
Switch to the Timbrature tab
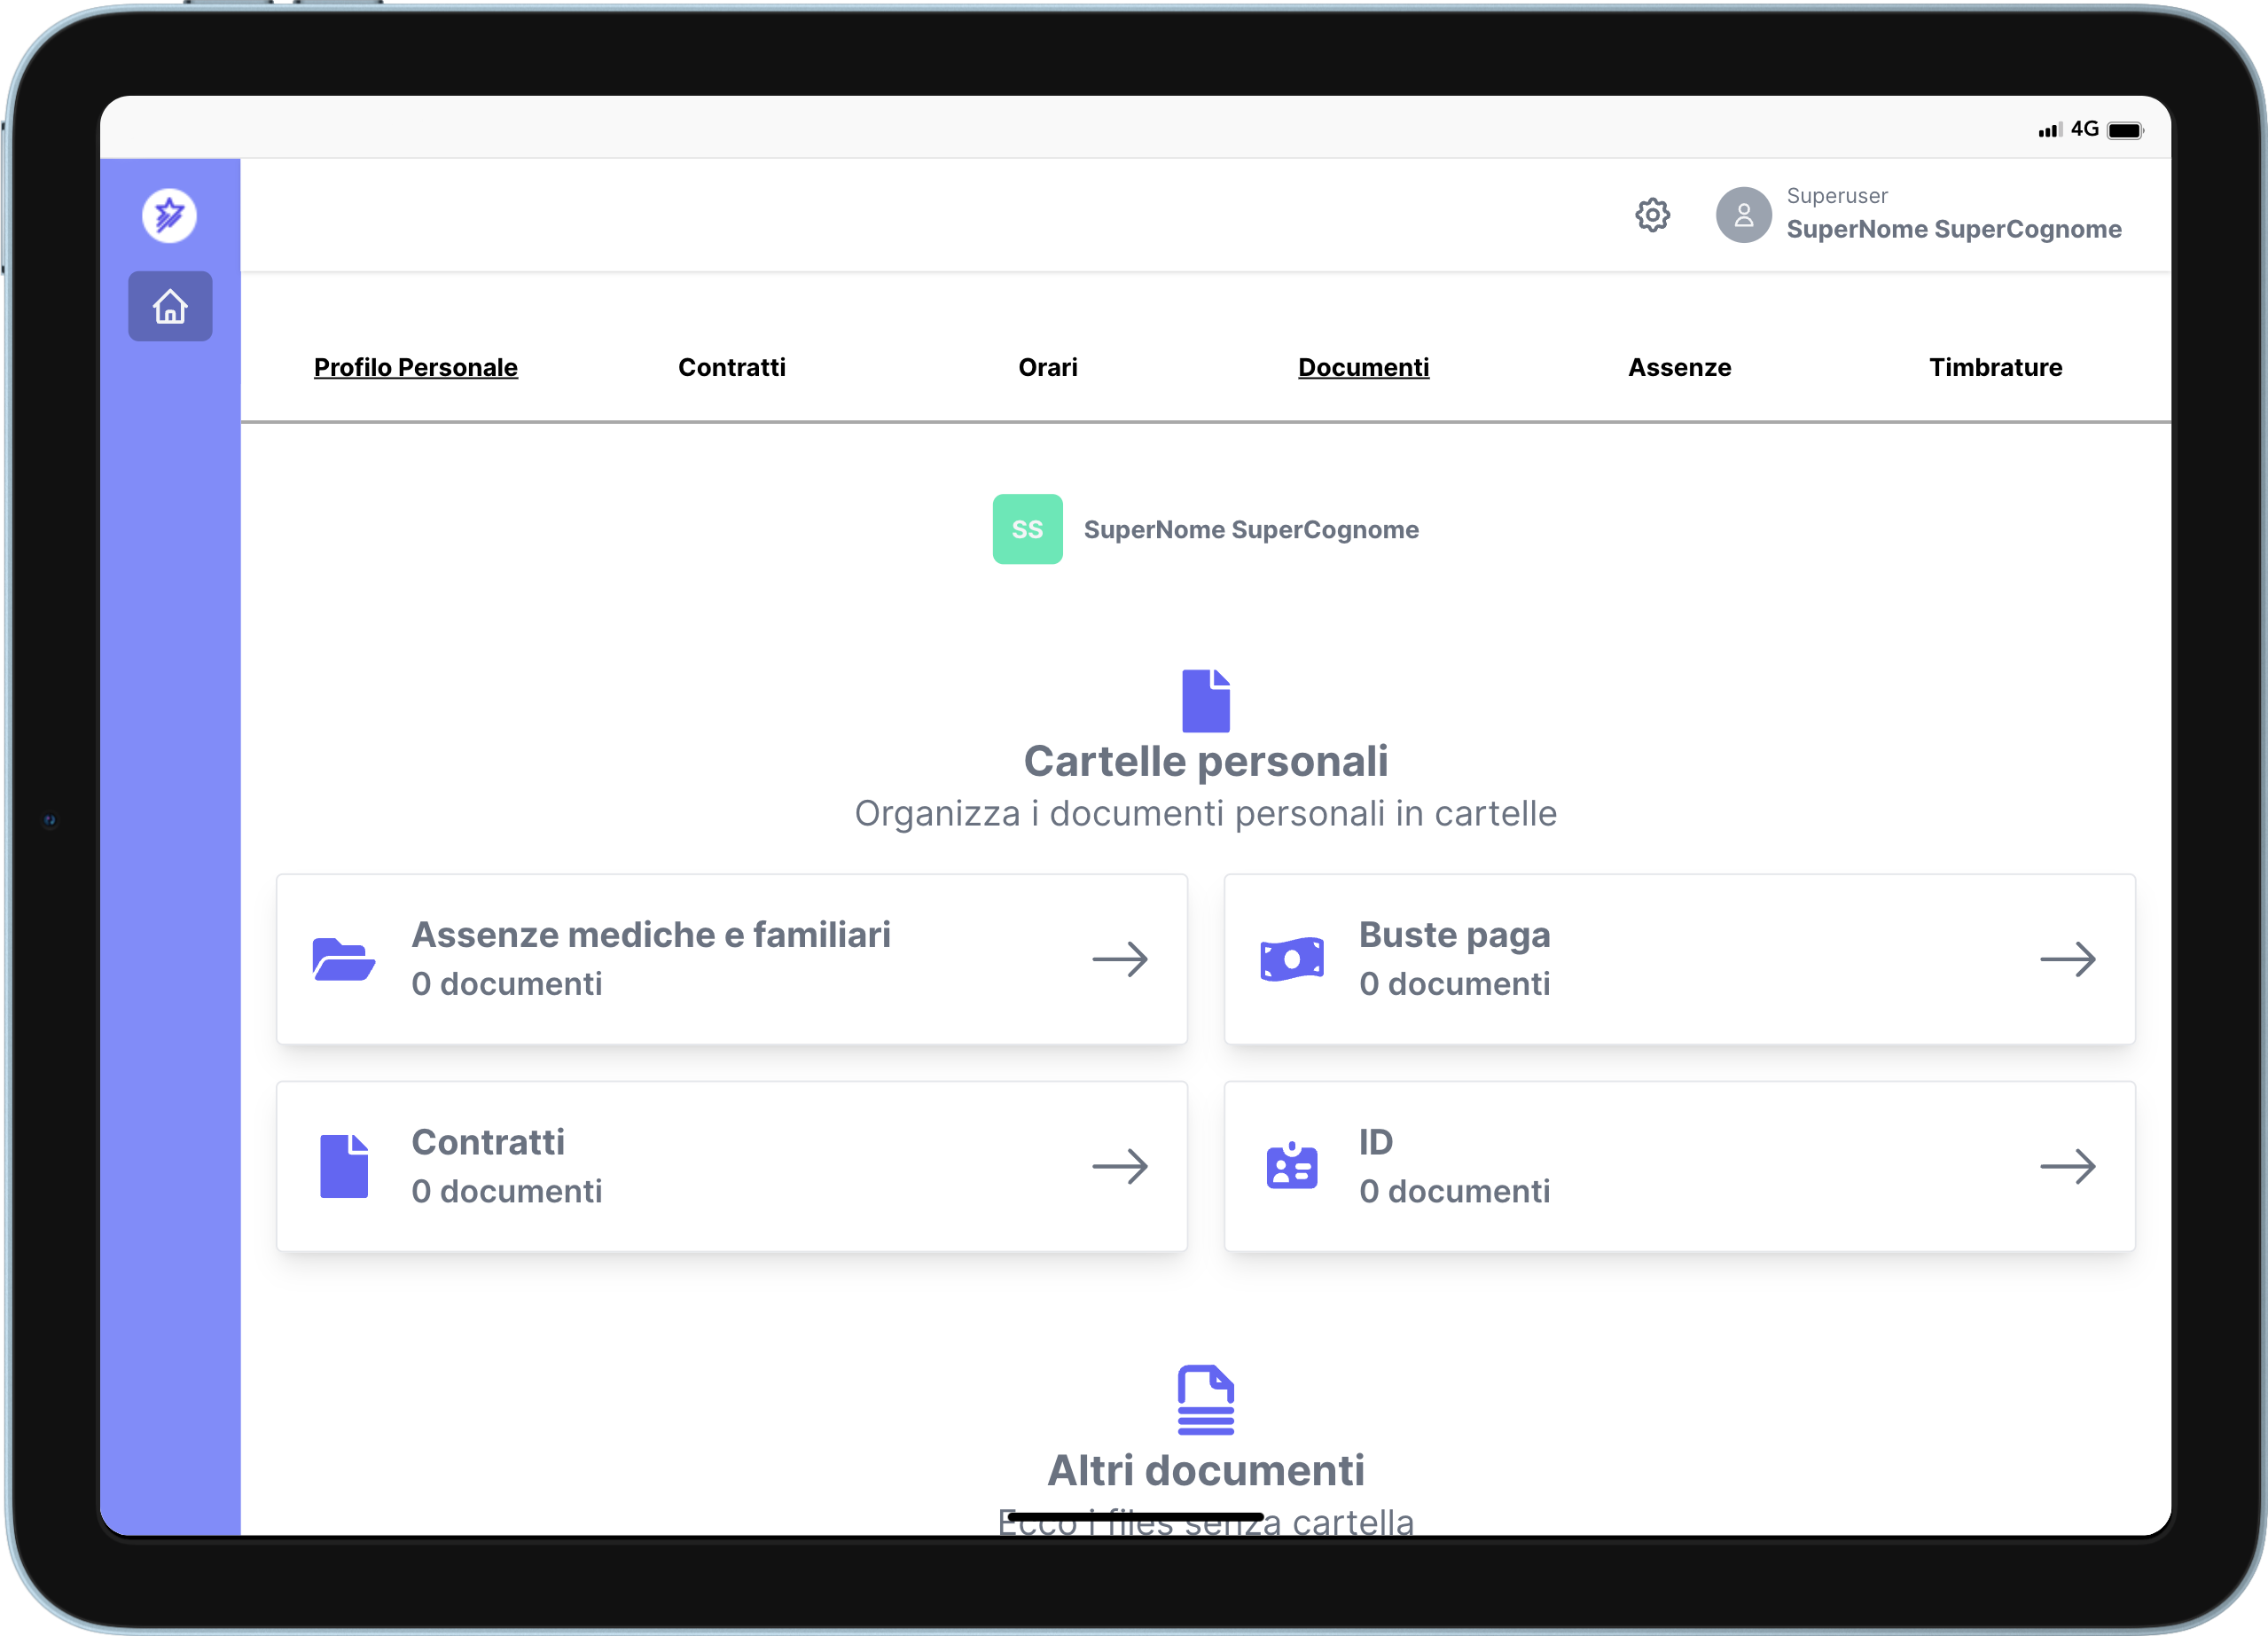point(1996,367)
